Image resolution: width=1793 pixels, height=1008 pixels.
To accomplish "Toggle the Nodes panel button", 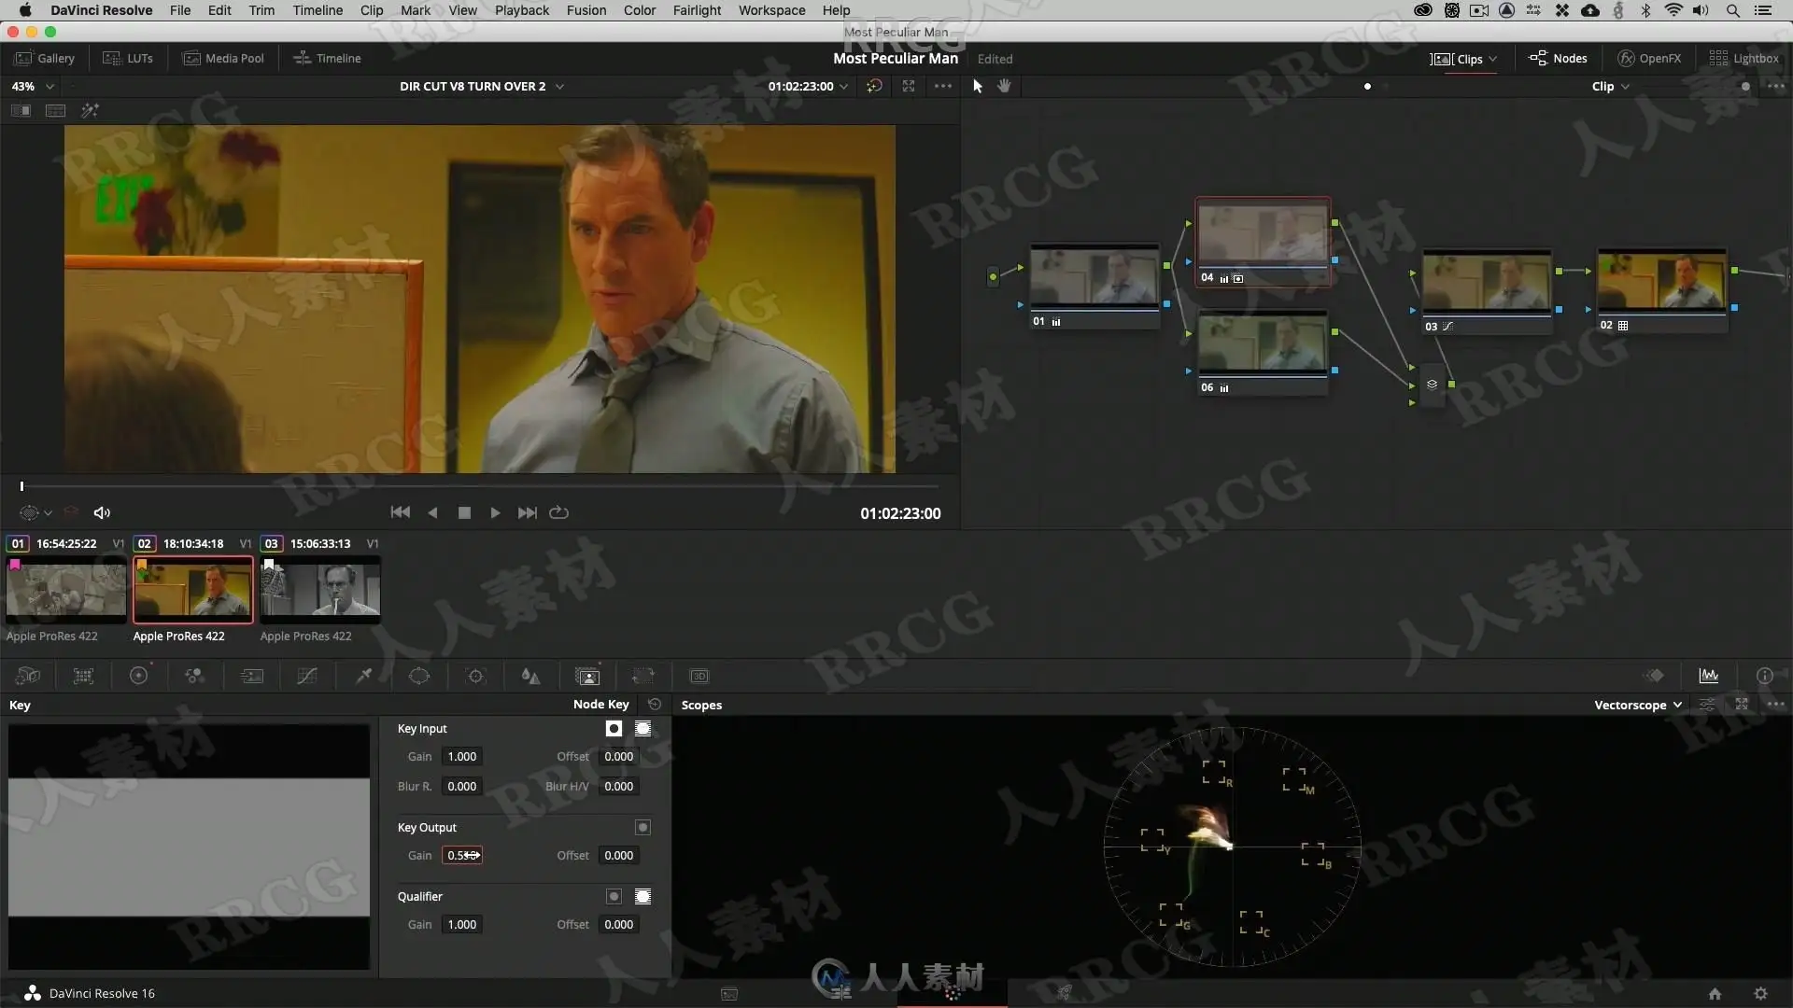I will click(1558, 58).
